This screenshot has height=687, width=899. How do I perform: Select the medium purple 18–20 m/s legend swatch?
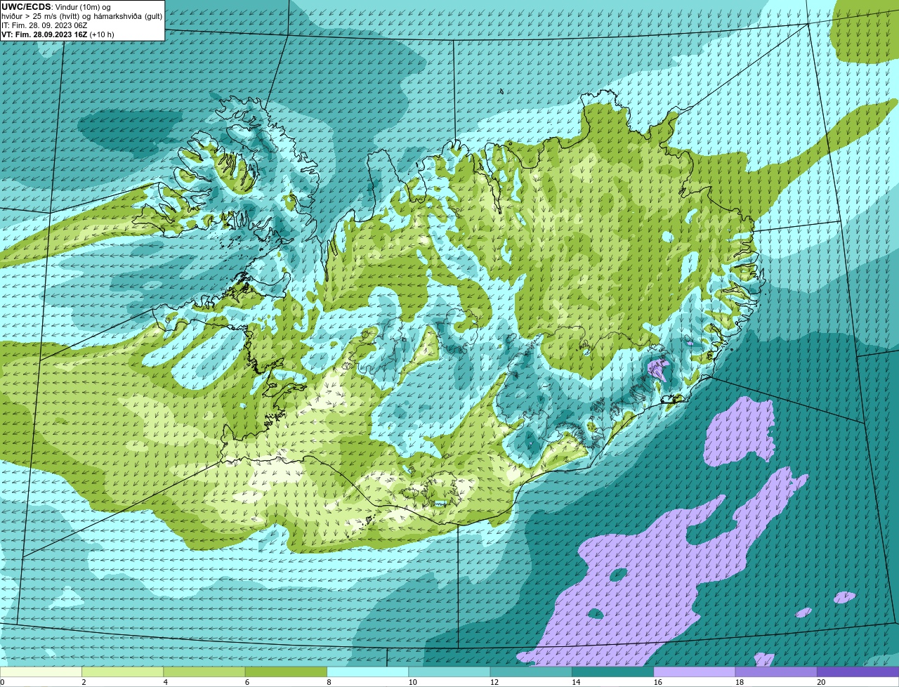pyautogui.click(x=776, y=672)
